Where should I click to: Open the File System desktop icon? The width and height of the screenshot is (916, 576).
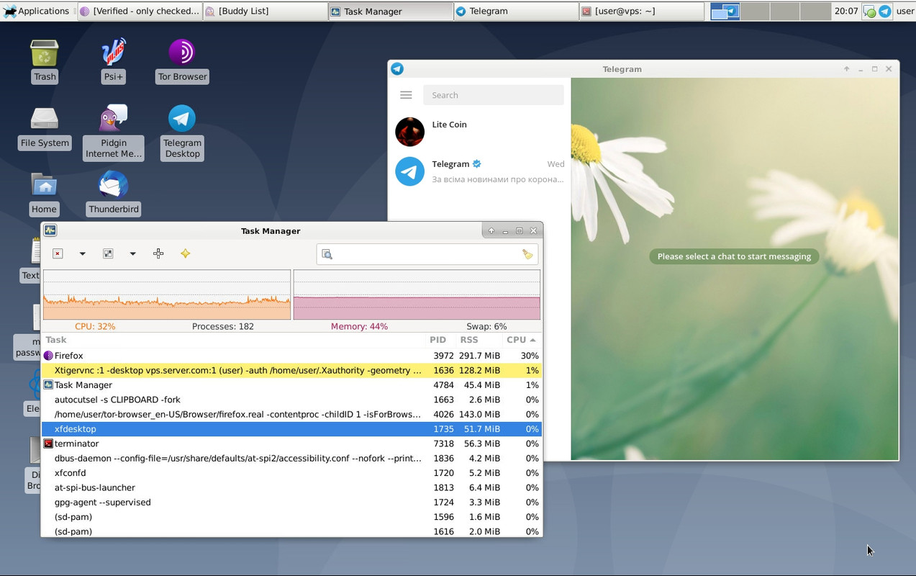click(45, 120)
